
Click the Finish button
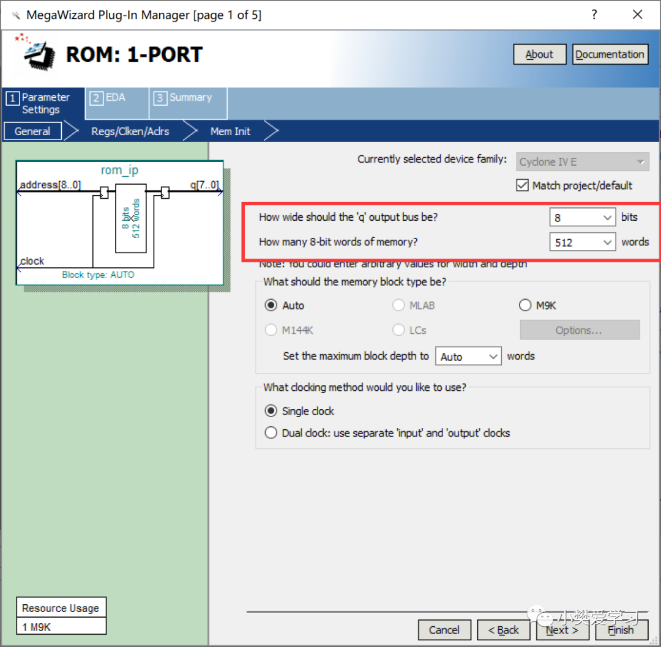tap(621, 630)
